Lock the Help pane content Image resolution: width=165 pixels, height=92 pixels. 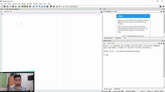[161, 11]
